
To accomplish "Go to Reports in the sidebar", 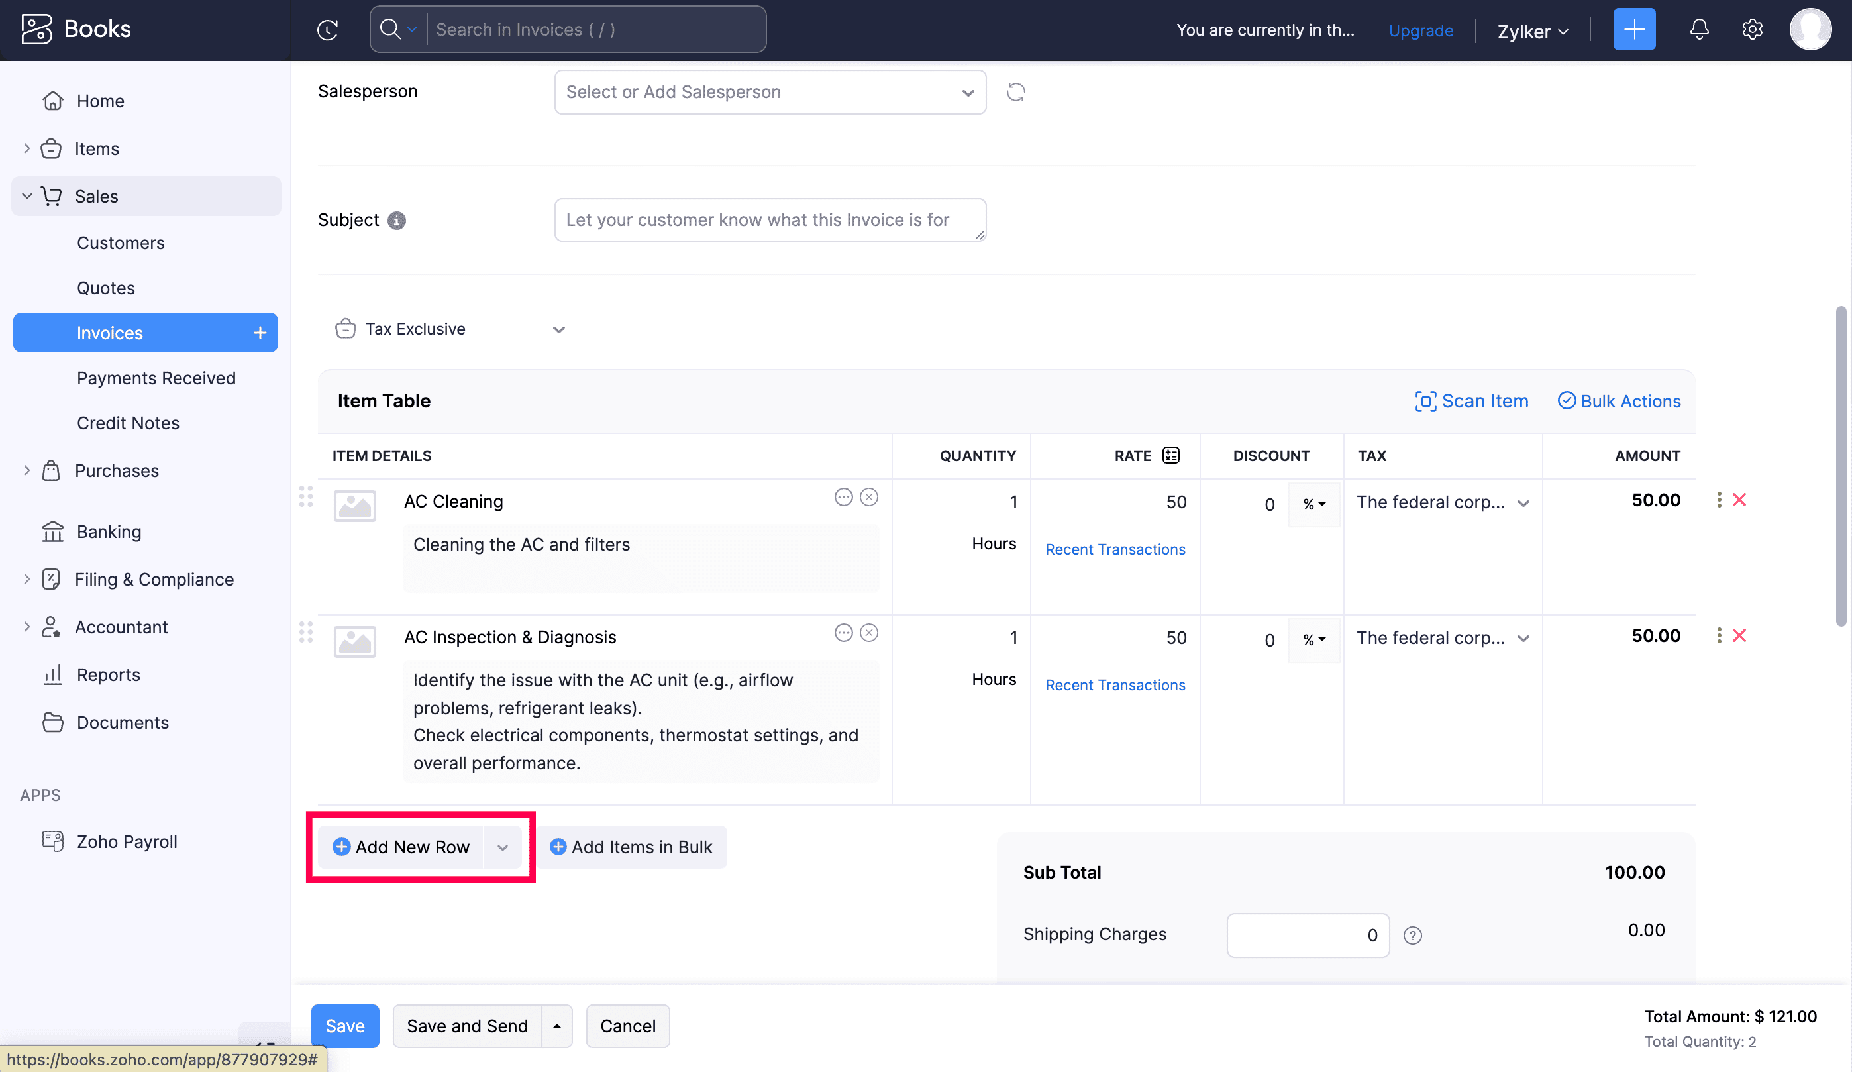I will click(108, 675).
